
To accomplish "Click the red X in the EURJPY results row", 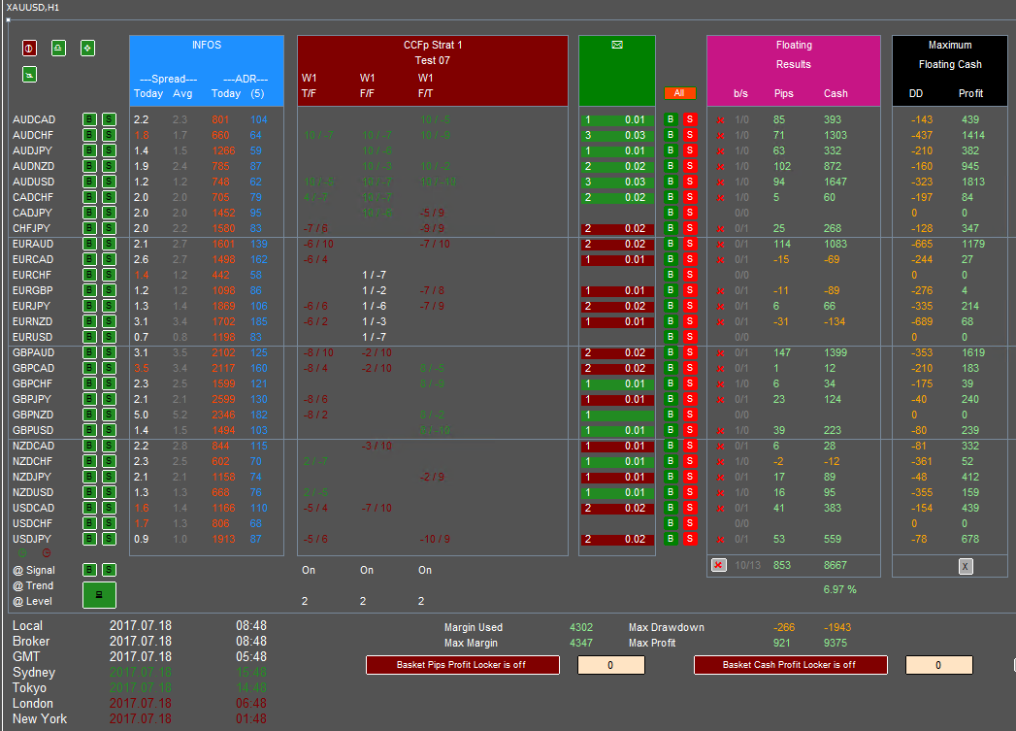I will click(x=720, y=307).
